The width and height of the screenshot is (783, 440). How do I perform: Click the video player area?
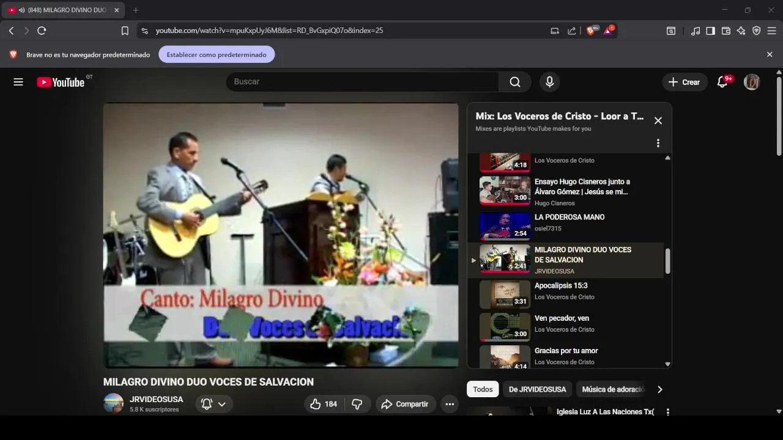tap(281, 235)
